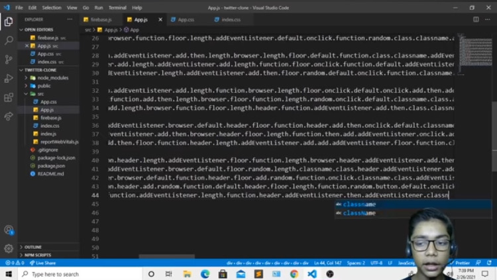Open Microsoft Store from the taskbar

(x=223, y=274)
